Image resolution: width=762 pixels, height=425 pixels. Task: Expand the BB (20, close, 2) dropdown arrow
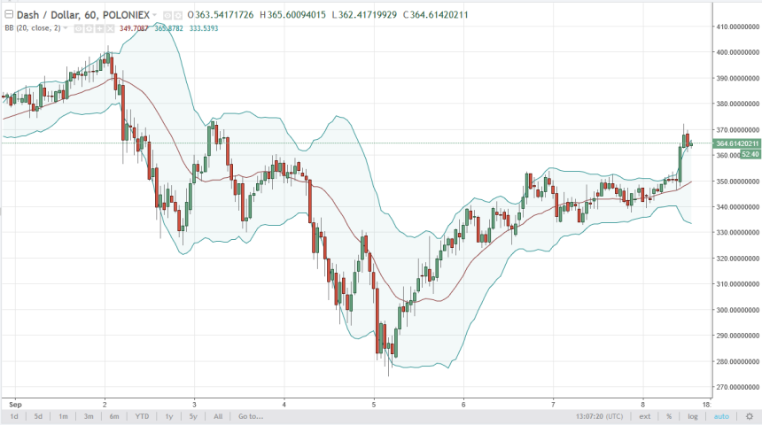(66, 28)
